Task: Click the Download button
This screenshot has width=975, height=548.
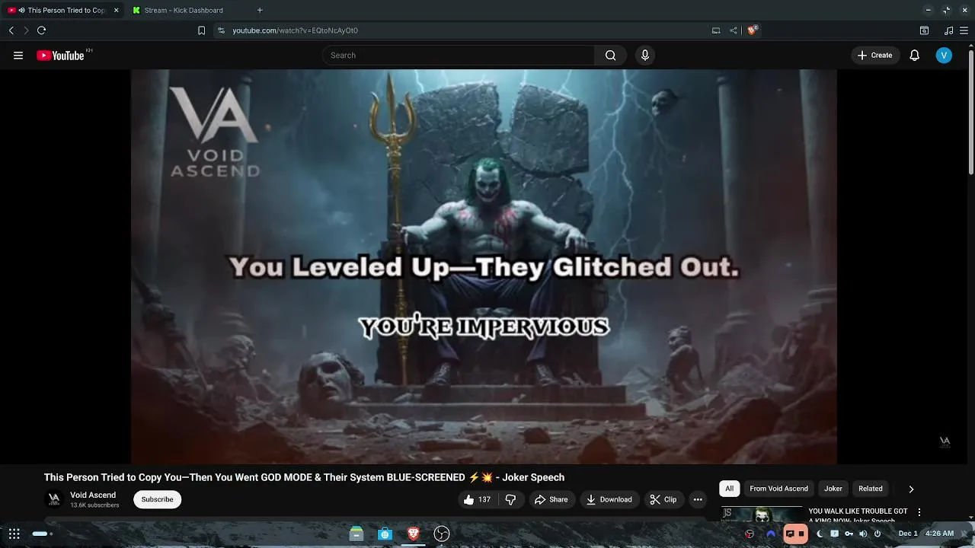Action: (609, 499)
